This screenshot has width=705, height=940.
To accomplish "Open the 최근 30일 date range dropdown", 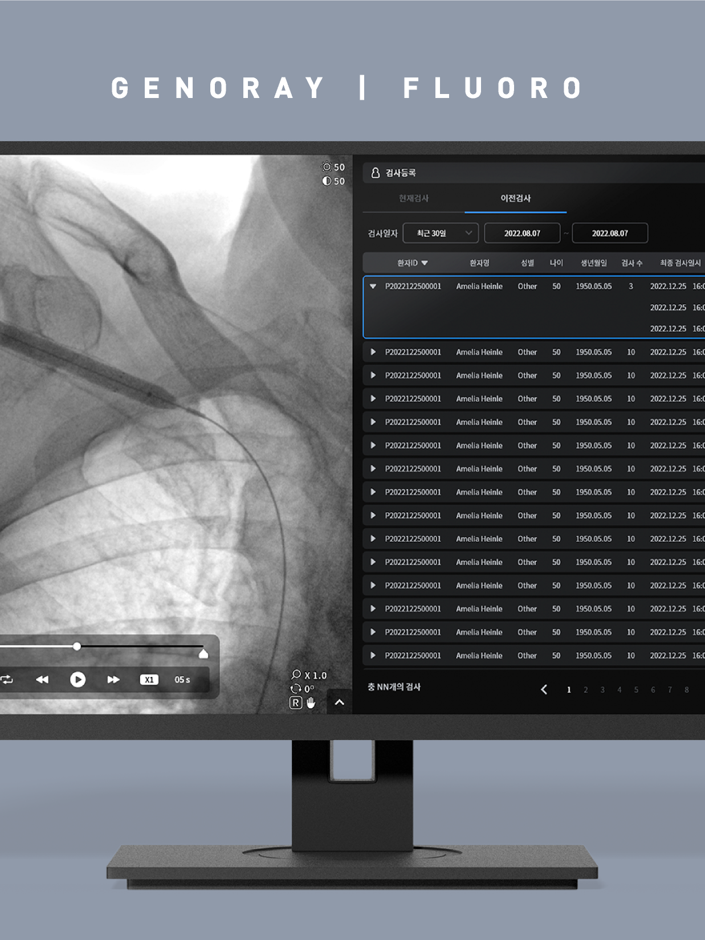I will (x=441, y=233).
